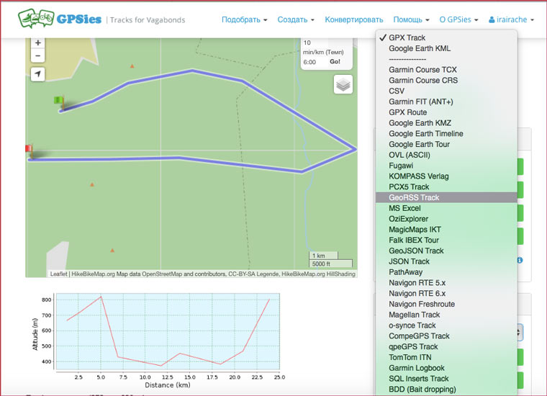
Task: Open the map layers selector
Action: click(x=343, y=85)
